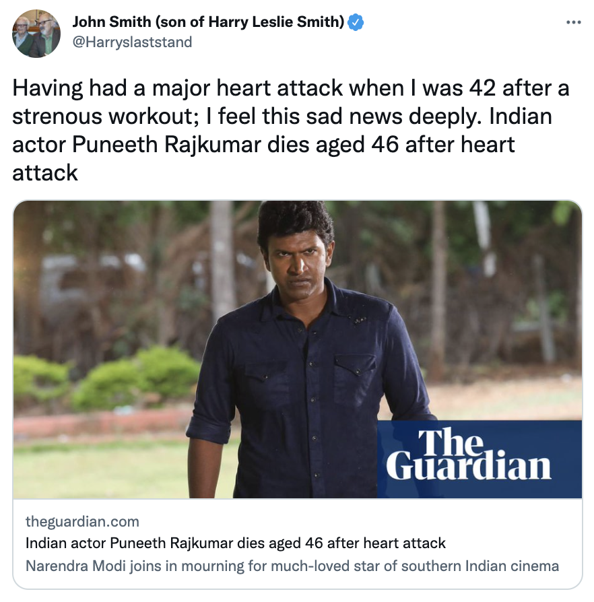Open the theguardian.com domain label

point(82,521)
